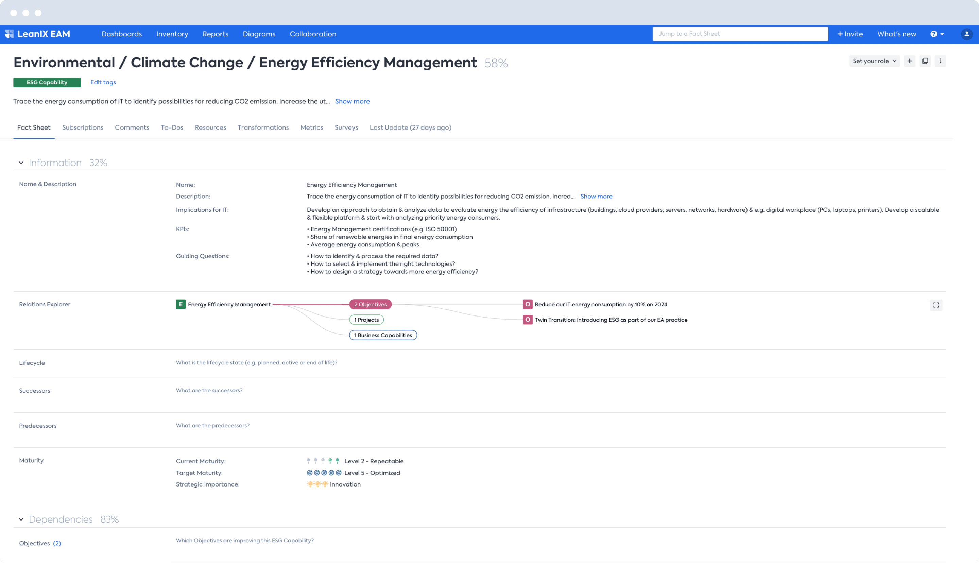Click in the Jump to a Fact Sheet field
The image size is (979, 563).
[740, 34]
